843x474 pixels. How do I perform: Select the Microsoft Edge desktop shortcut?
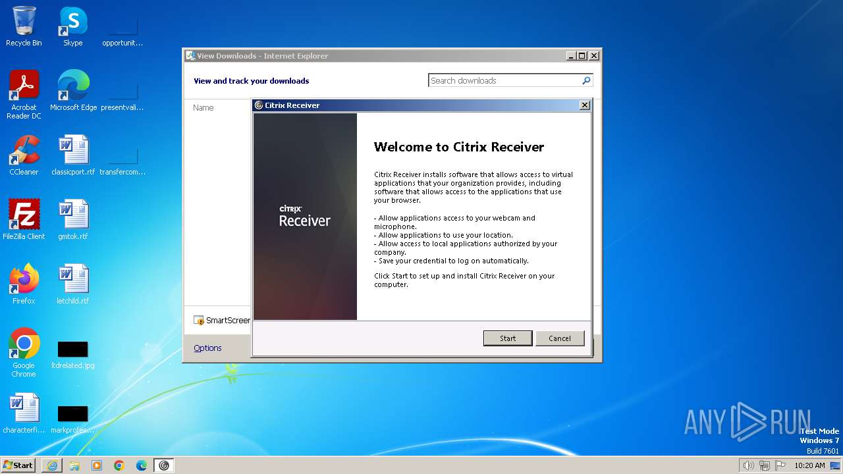[73, 91]
